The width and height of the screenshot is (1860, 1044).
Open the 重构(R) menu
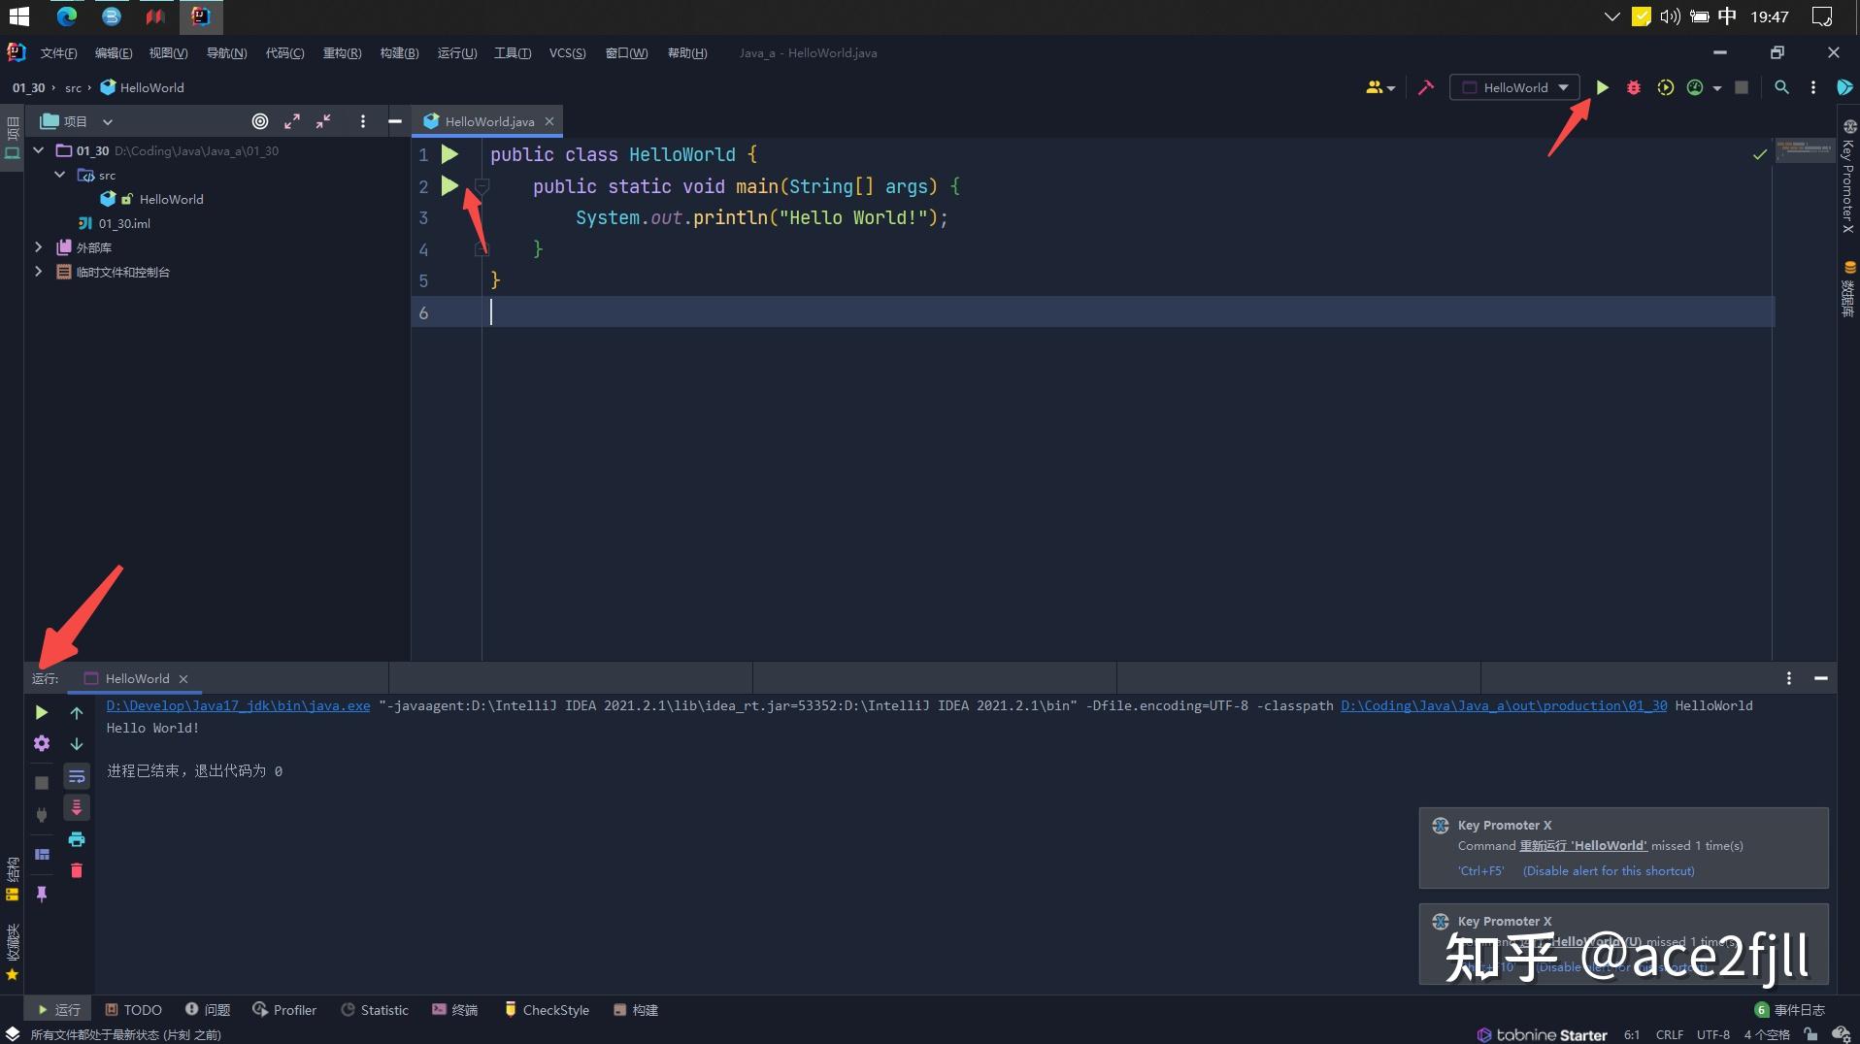[x=342, y=53]
